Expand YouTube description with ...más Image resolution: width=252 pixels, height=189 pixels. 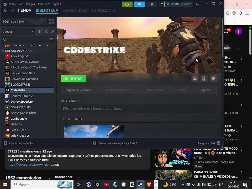coord(55,165)
